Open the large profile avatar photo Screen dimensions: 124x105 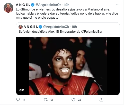[x=8, y=8]
